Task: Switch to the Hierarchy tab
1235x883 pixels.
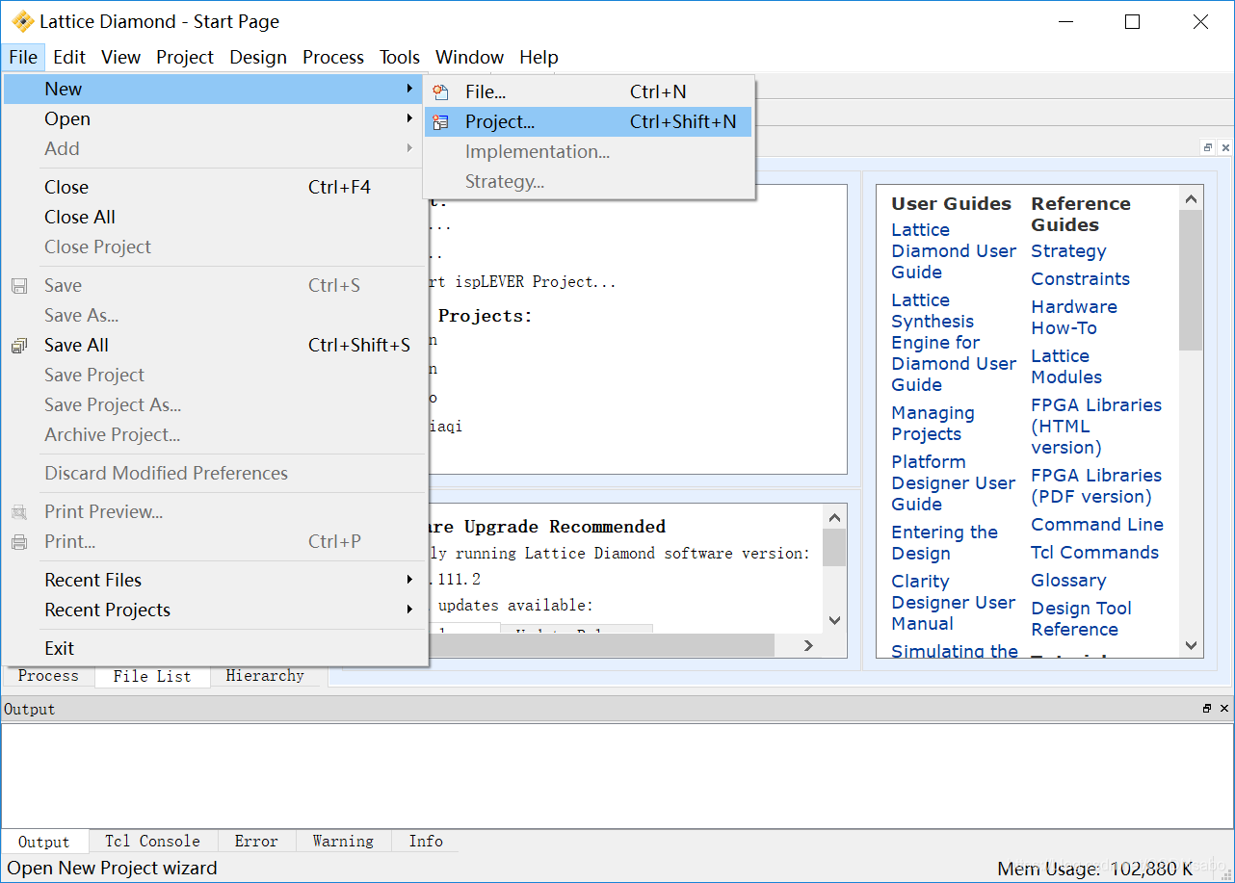Action: [x=265, y=676]
